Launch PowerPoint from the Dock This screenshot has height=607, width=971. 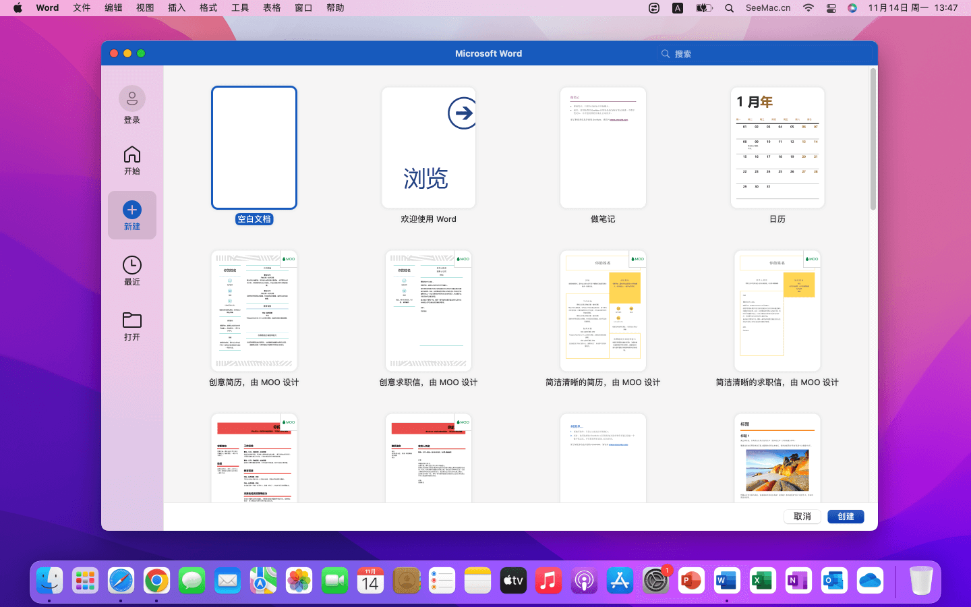click(692, 581)
